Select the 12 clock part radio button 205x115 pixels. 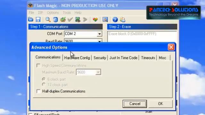[x=44, y=85]
